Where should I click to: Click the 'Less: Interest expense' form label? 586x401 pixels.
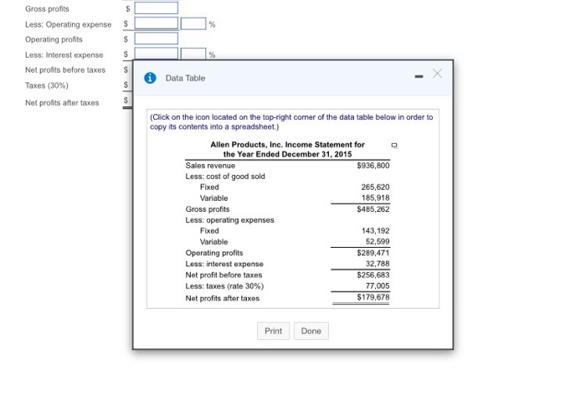(x=64, y=55)
